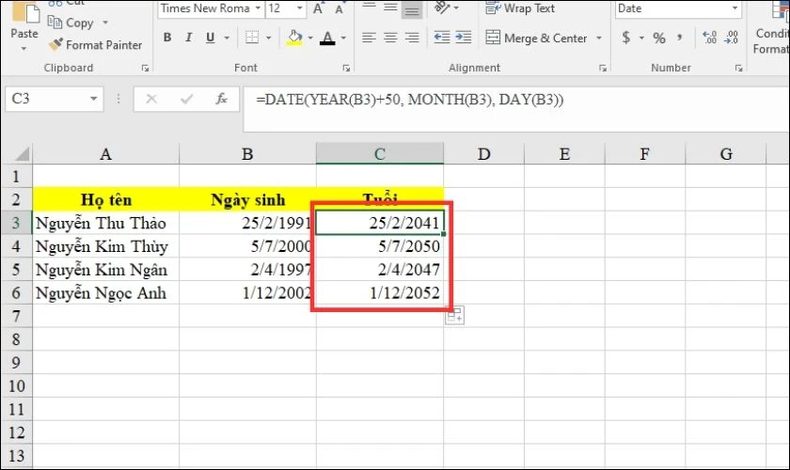Image resolution: width=790 pixels, height=470 pixels.
Task: Toggle bottom vertical alignment
Action: [412, 9]
